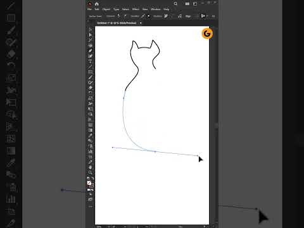Open the Type menu
Image resolution: width=304 pixels, height=228 pixels.
tap(116, 9)
